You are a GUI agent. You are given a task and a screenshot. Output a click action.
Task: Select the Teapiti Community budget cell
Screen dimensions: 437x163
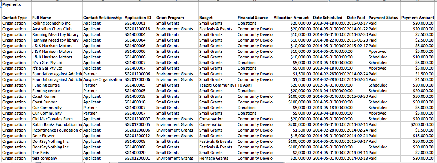tap(217, 85)
